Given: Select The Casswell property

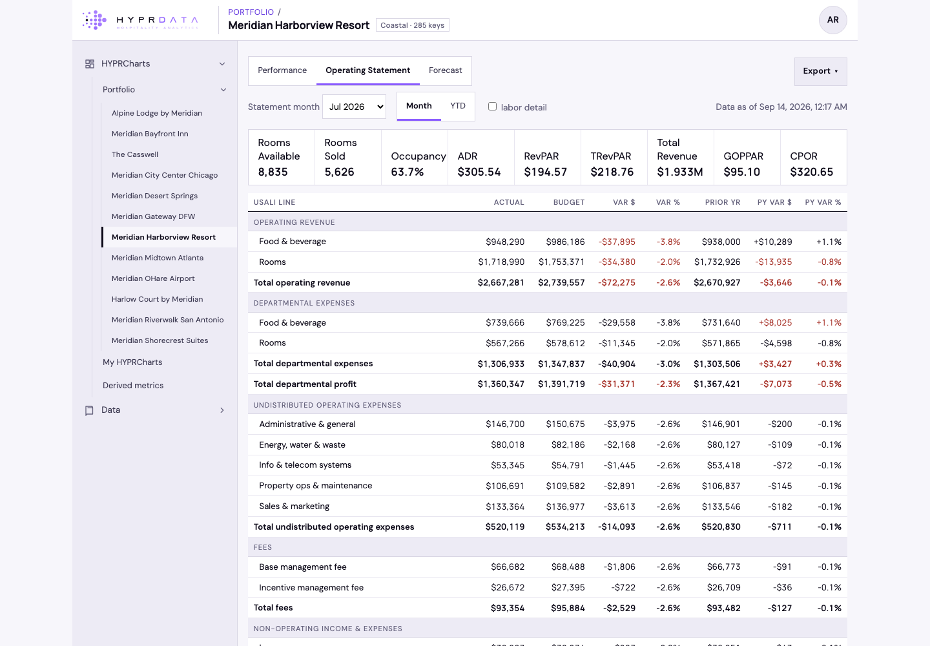Looking at the screenshot, I should click(x=169, y=154).
